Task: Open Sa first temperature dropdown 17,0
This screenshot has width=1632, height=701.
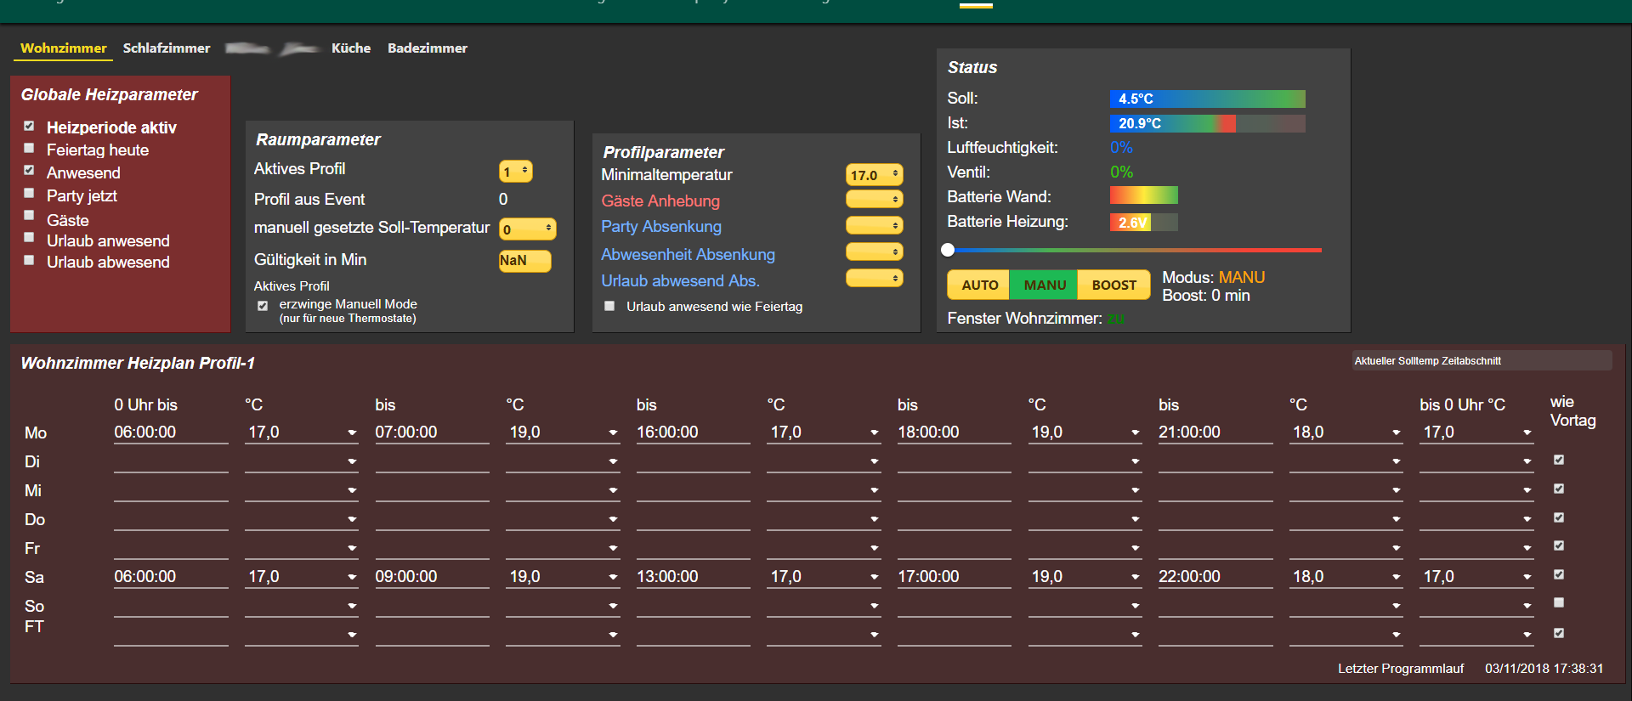Action: pos(302,577)
